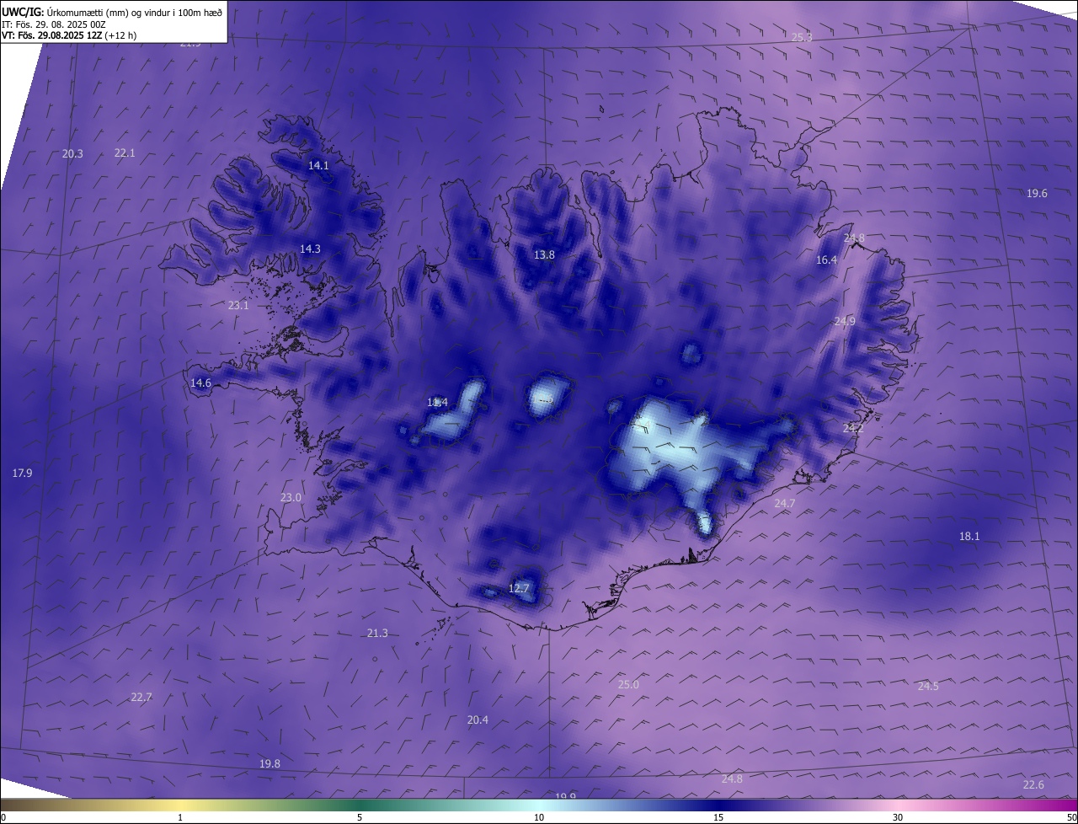Select the 20.3 value label
This screenshot has height=824, width=1078.
pos(72,154)
